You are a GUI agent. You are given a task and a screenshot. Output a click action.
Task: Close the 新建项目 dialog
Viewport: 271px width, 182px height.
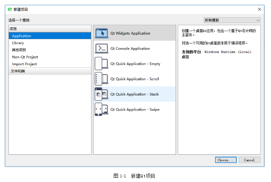(x=259, y=9)
